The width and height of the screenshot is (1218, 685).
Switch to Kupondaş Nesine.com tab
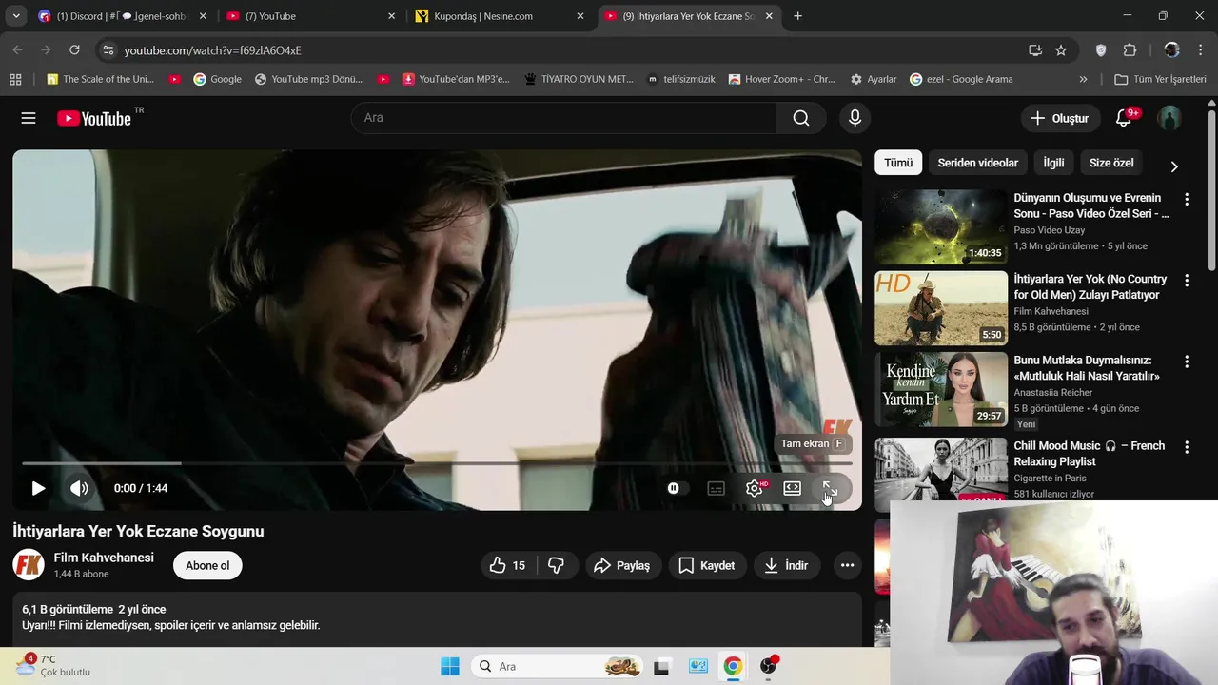click(x=500, y=16)
